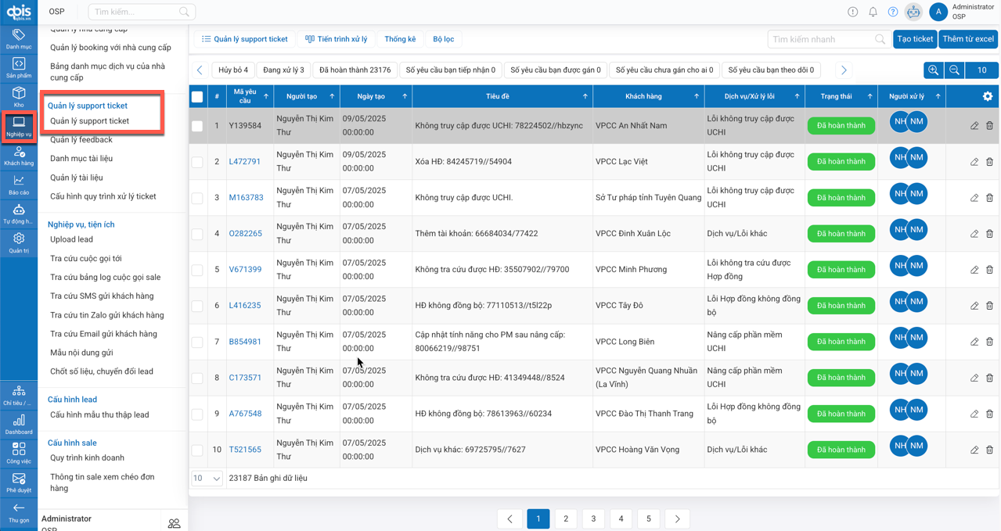
Task: Check the checkbox for row M163783
Action: [197, 198]
